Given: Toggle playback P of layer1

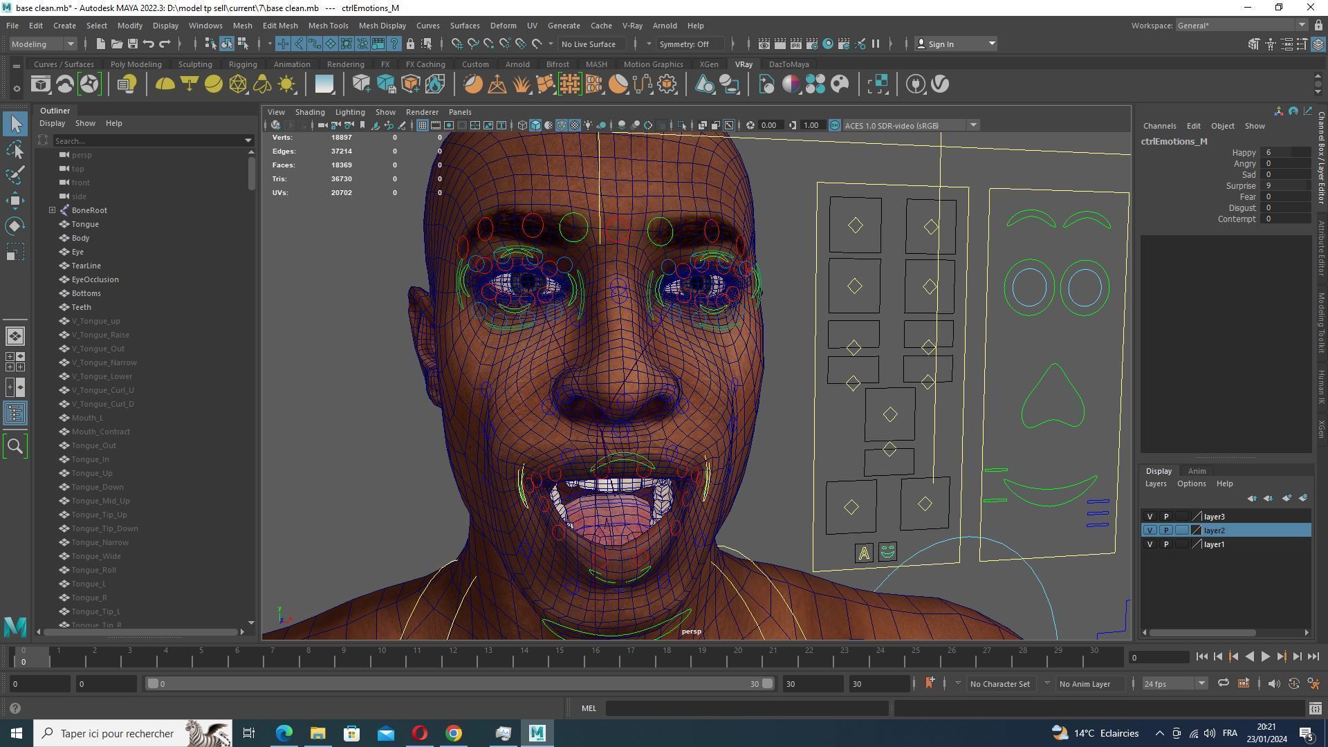Looking at the screenshot, I should coord(1166,544).
